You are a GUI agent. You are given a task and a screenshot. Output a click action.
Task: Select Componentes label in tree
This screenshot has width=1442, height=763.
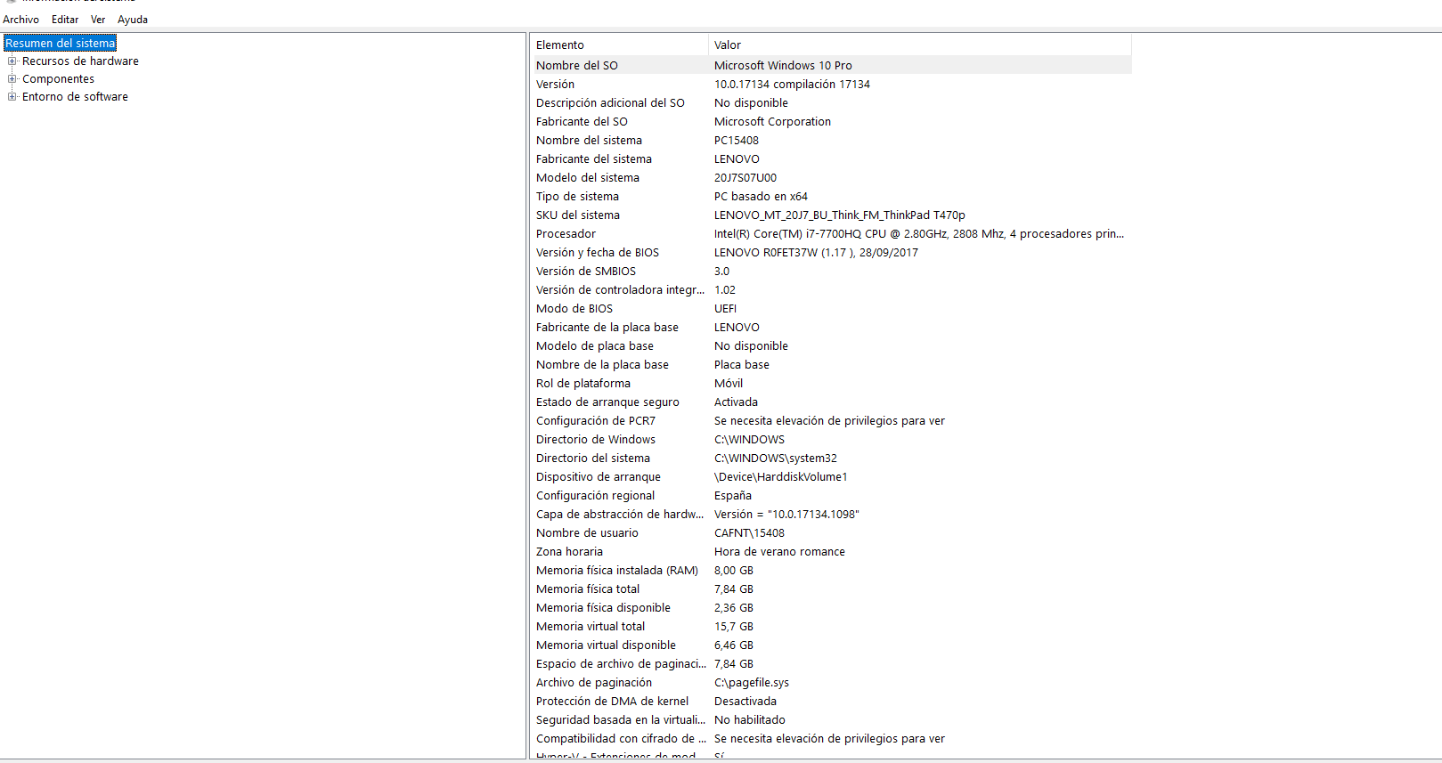click(58, 79)
